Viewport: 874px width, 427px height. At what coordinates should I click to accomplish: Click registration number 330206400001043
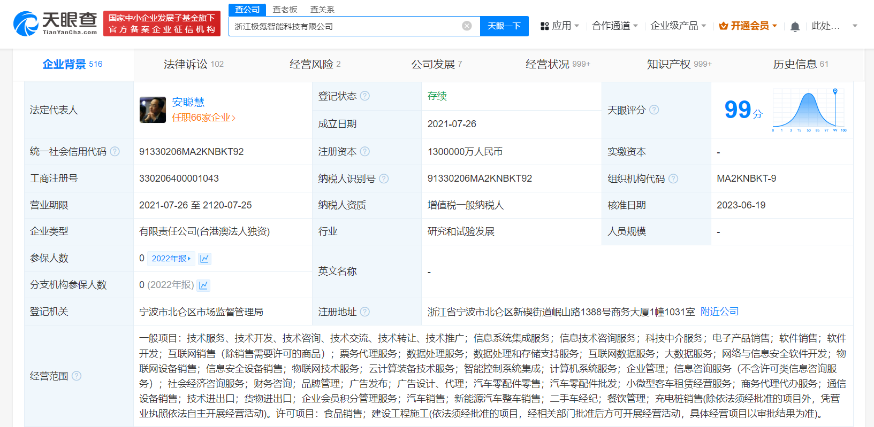pos(179,178)
